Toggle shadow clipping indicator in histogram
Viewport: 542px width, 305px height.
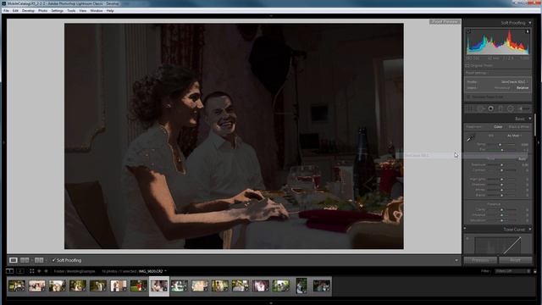(x=468, y=31)
